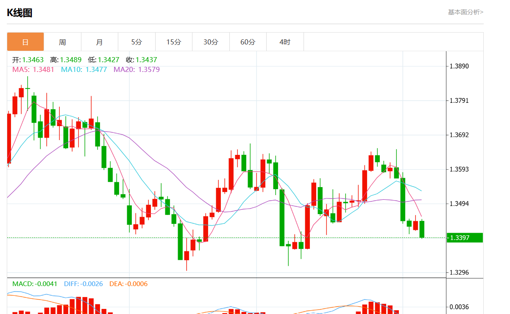
Task: Click the MACD: -0.0041 label
Action: (x=35, y=284)
